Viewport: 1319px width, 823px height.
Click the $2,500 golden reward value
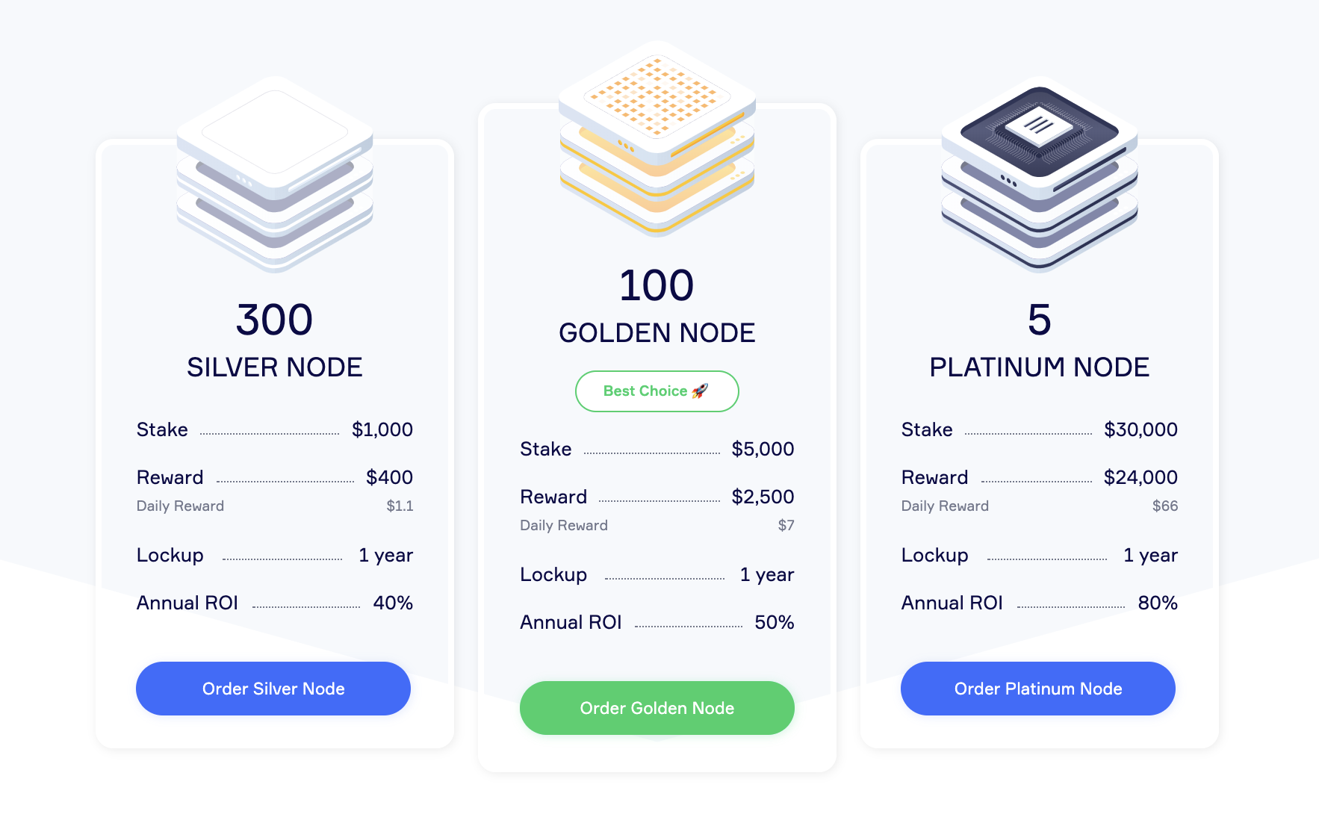(x=763, y=497)
